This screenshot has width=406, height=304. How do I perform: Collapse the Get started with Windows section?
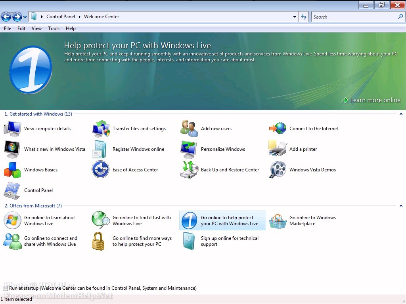401,114
